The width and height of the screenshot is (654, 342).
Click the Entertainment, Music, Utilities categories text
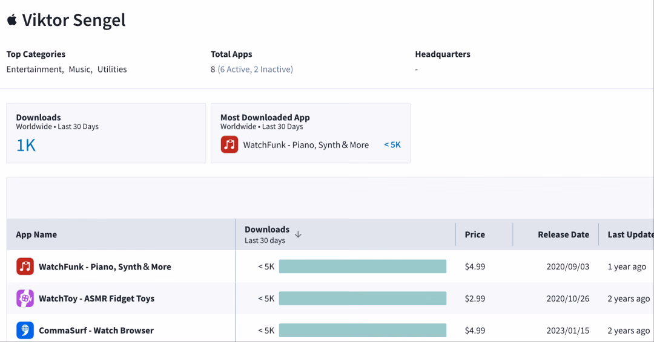click(67, 69)
